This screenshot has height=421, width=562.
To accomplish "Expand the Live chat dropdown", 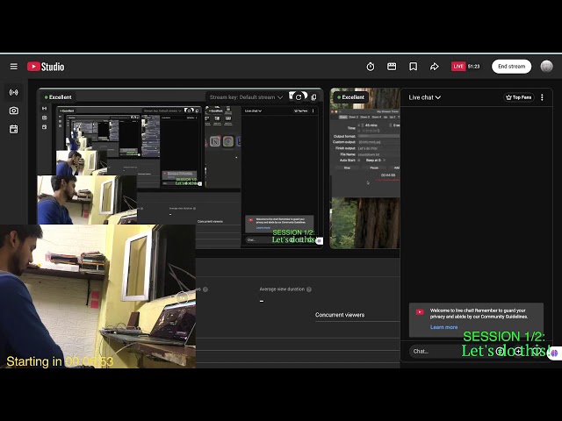I will pyautogui.click(x=425, y=97).
